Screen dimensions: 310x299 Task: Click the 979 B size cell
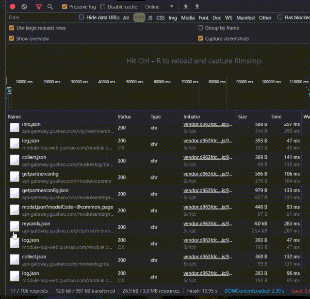[x=261, y=190]
